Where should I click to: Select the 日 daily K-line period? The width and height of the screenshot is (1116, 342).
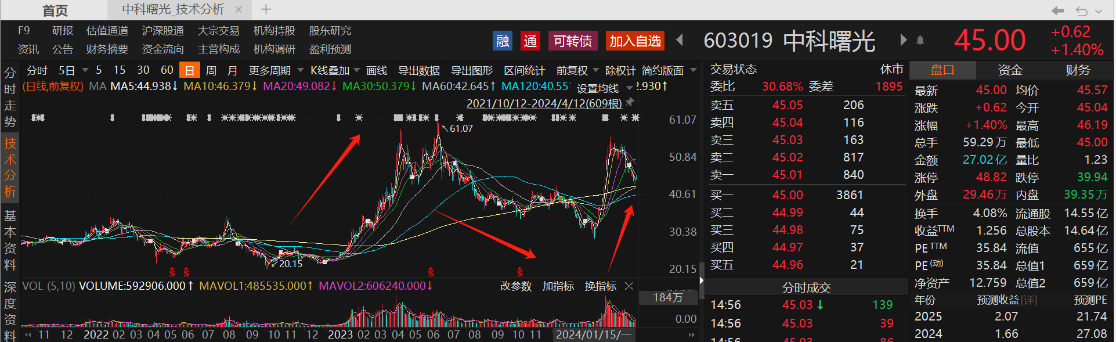[x=190, y=70]
